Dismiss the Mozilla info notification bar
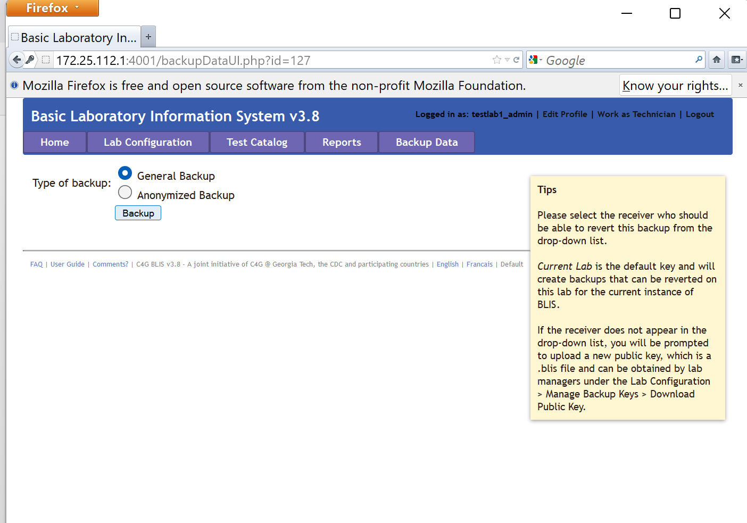The image size is (747, 523). point(740,85)
